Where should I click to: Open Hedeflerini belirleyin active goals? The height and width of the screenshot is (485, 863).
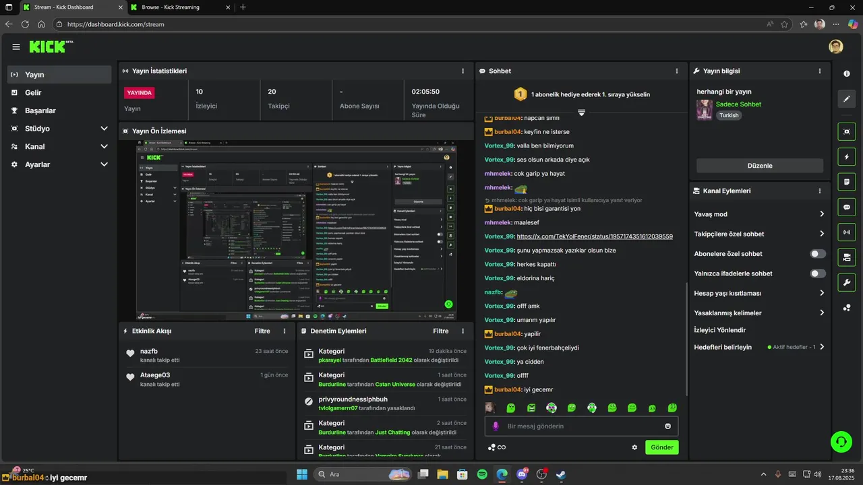tap(759, 347)
